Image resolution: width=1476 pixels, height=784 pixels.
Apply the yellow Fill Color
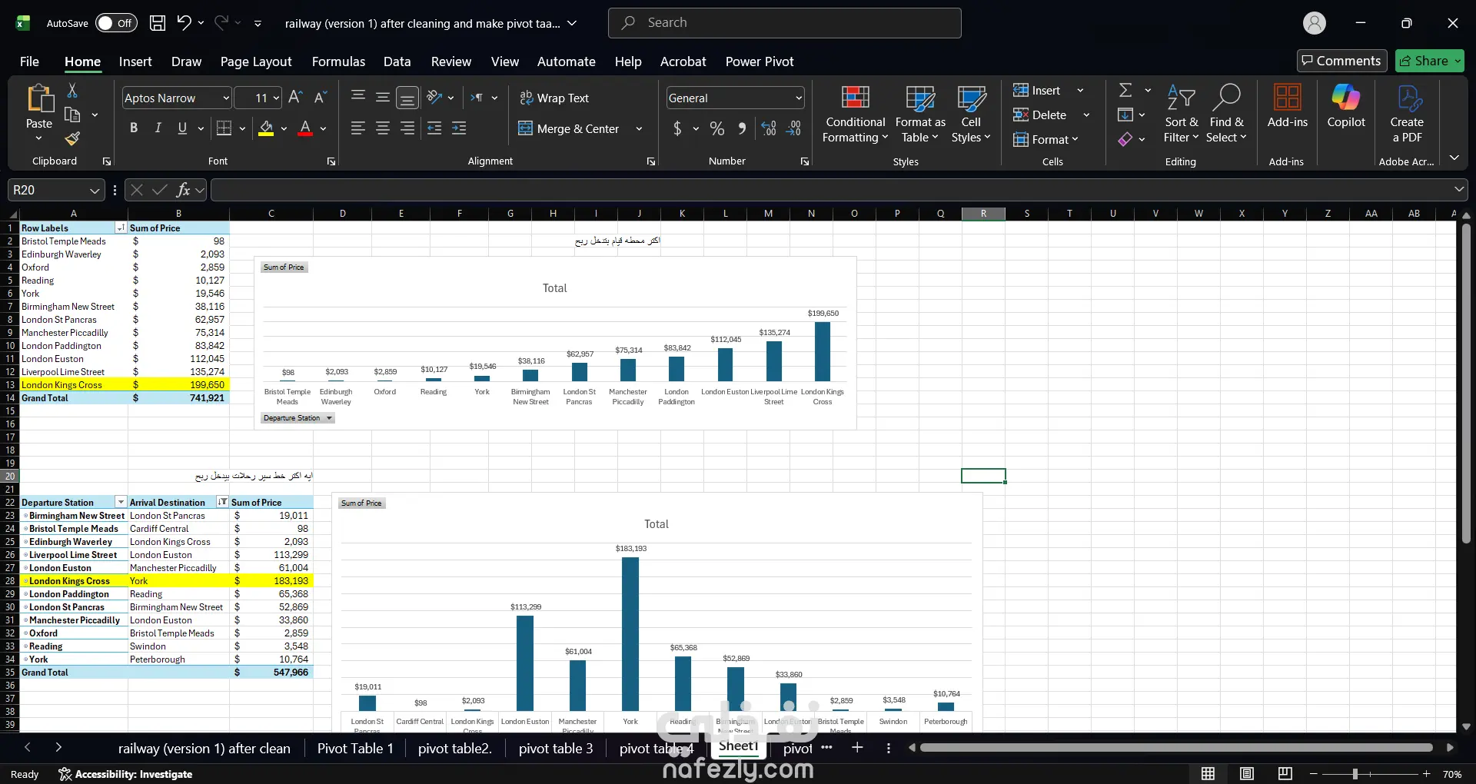click(x=266, y=128)
